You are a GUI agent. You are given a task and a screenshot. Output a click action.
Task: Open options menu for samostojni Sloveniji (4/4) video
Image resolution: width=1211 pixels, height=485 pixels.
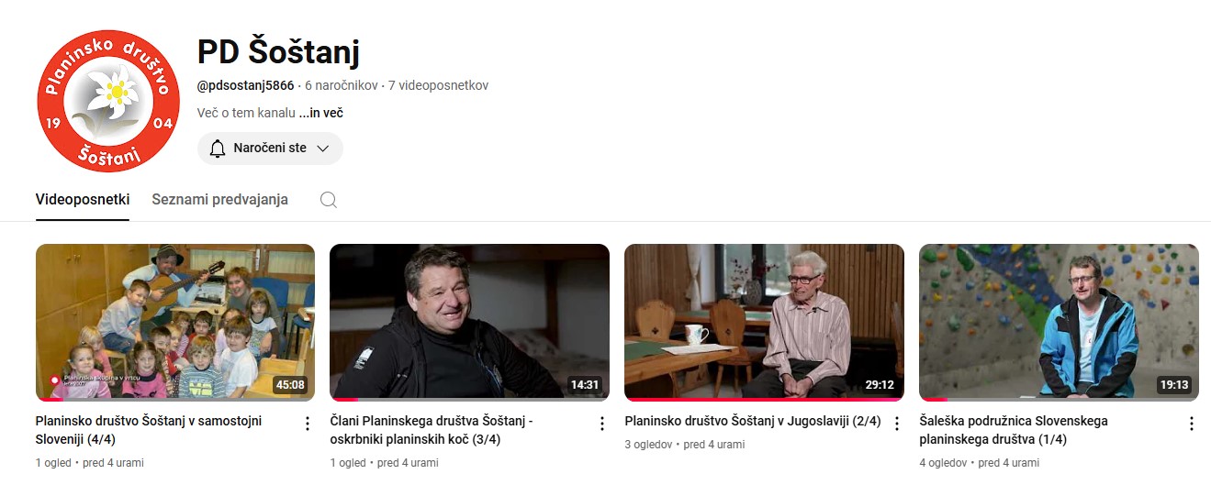tap(307, 424)
